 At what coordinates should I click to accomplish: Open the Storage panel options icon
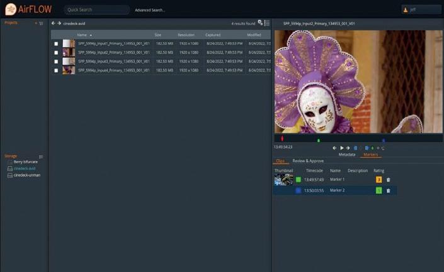pos(41,156)
